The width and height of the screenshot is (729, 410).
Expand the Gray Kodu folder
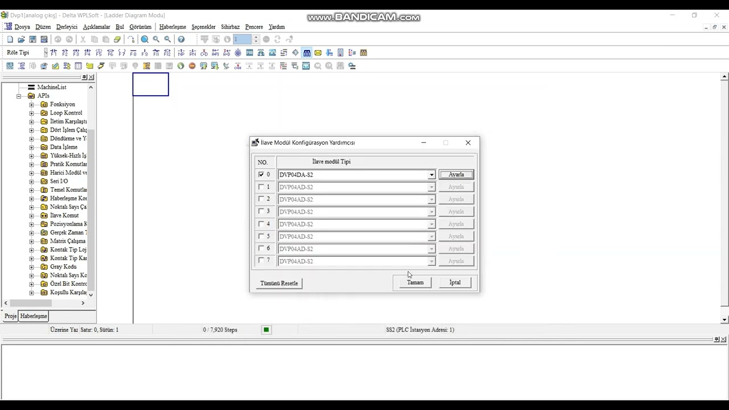pos(31,266)
